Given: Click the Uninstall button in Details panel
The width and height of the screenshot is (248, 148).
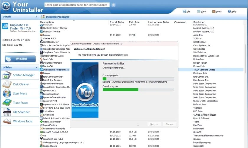Looking at the screenshot, I should (x=20, y=59).
